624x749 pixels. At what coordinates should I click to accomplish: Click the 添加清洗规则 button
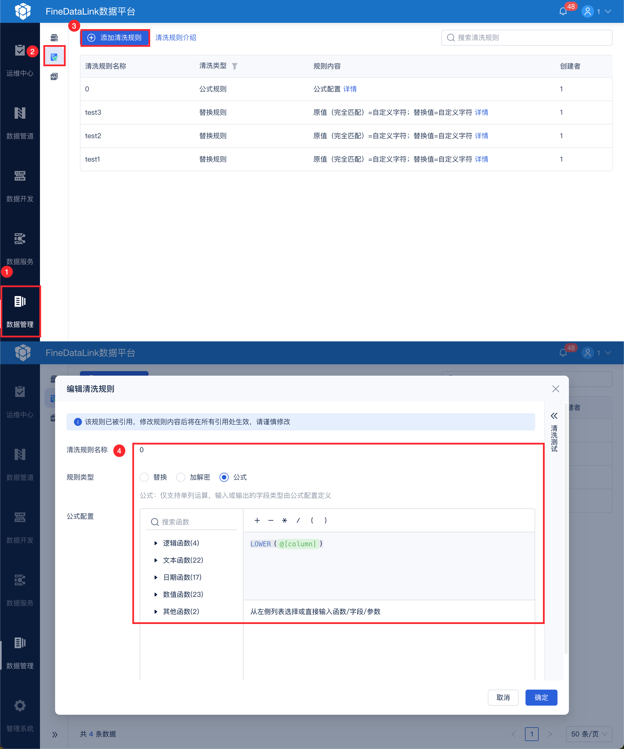(115, 38)
